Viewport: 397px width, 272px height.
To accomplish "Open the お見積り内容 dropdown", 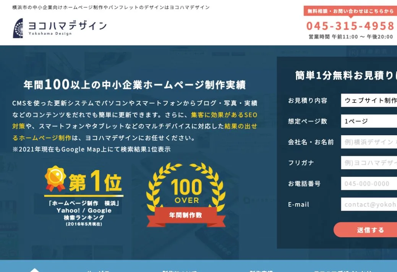I will coord(369,100).
